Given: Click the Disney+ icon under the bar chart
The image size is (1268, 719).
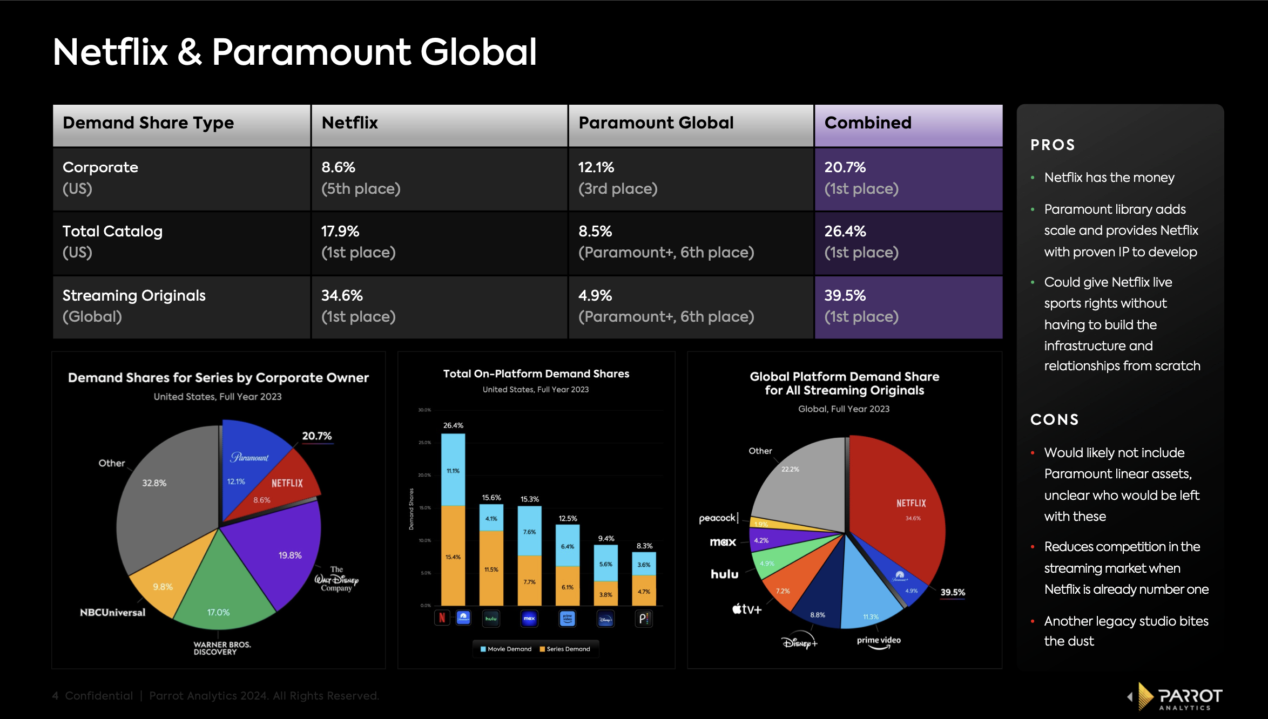Looking at the screenshot, I should [x=606, y=619].
